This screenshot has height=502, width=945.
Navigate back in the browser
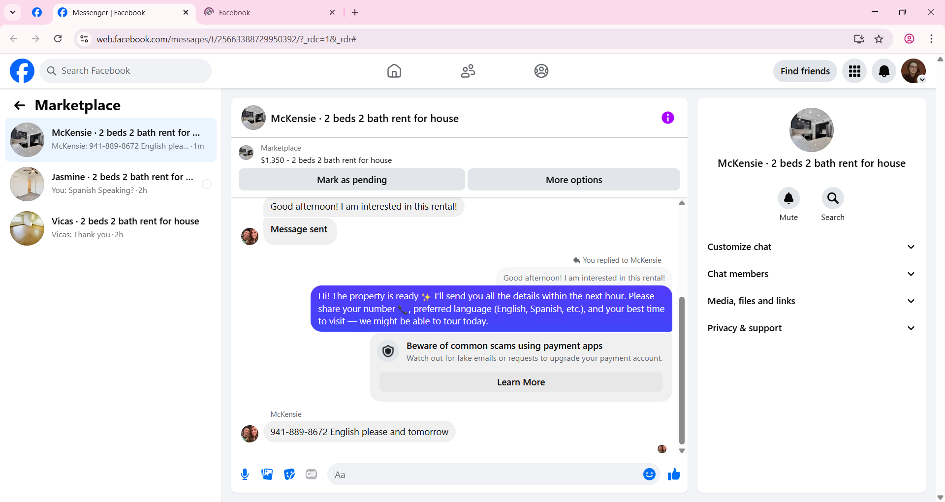14,39
